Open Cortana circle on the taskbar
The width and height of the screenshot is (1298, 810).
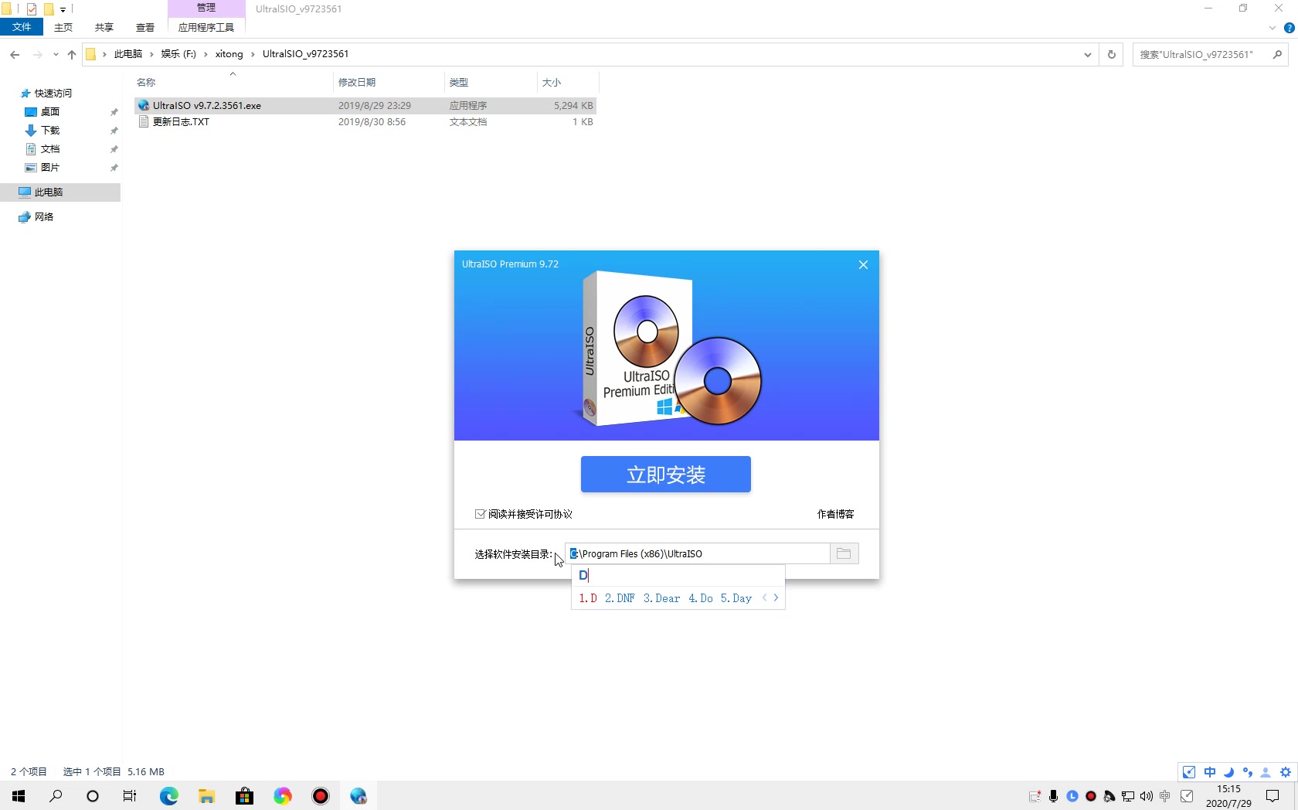click(x=93, y=795)
